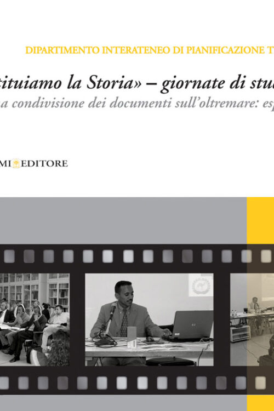Viewport: 274px width, 411px height.
Task: Click the camel emblem on the projection screen
Action: (x=201, y=285)
